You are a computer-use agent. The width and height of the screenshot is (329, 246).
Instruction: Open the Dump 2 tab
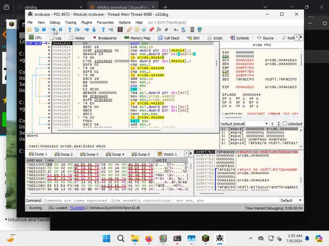point(64,154)
